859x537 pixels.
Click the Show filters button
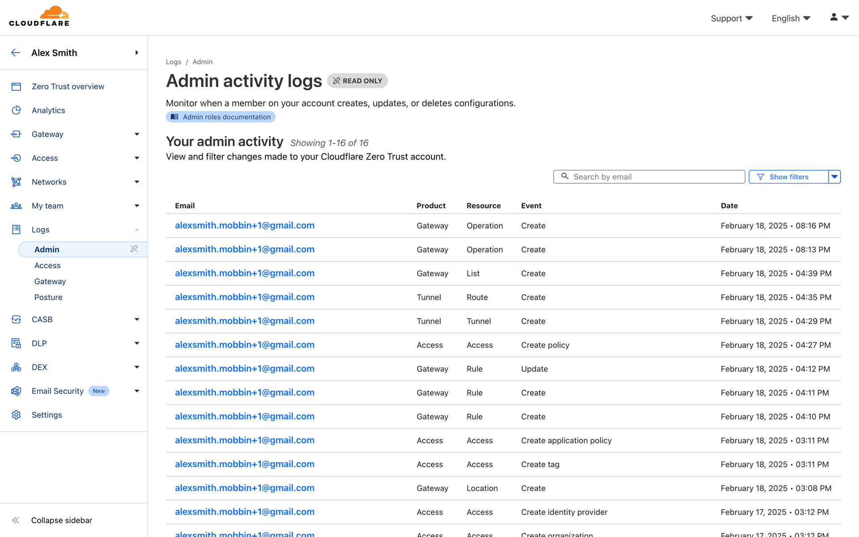click(x=788, y=177)
